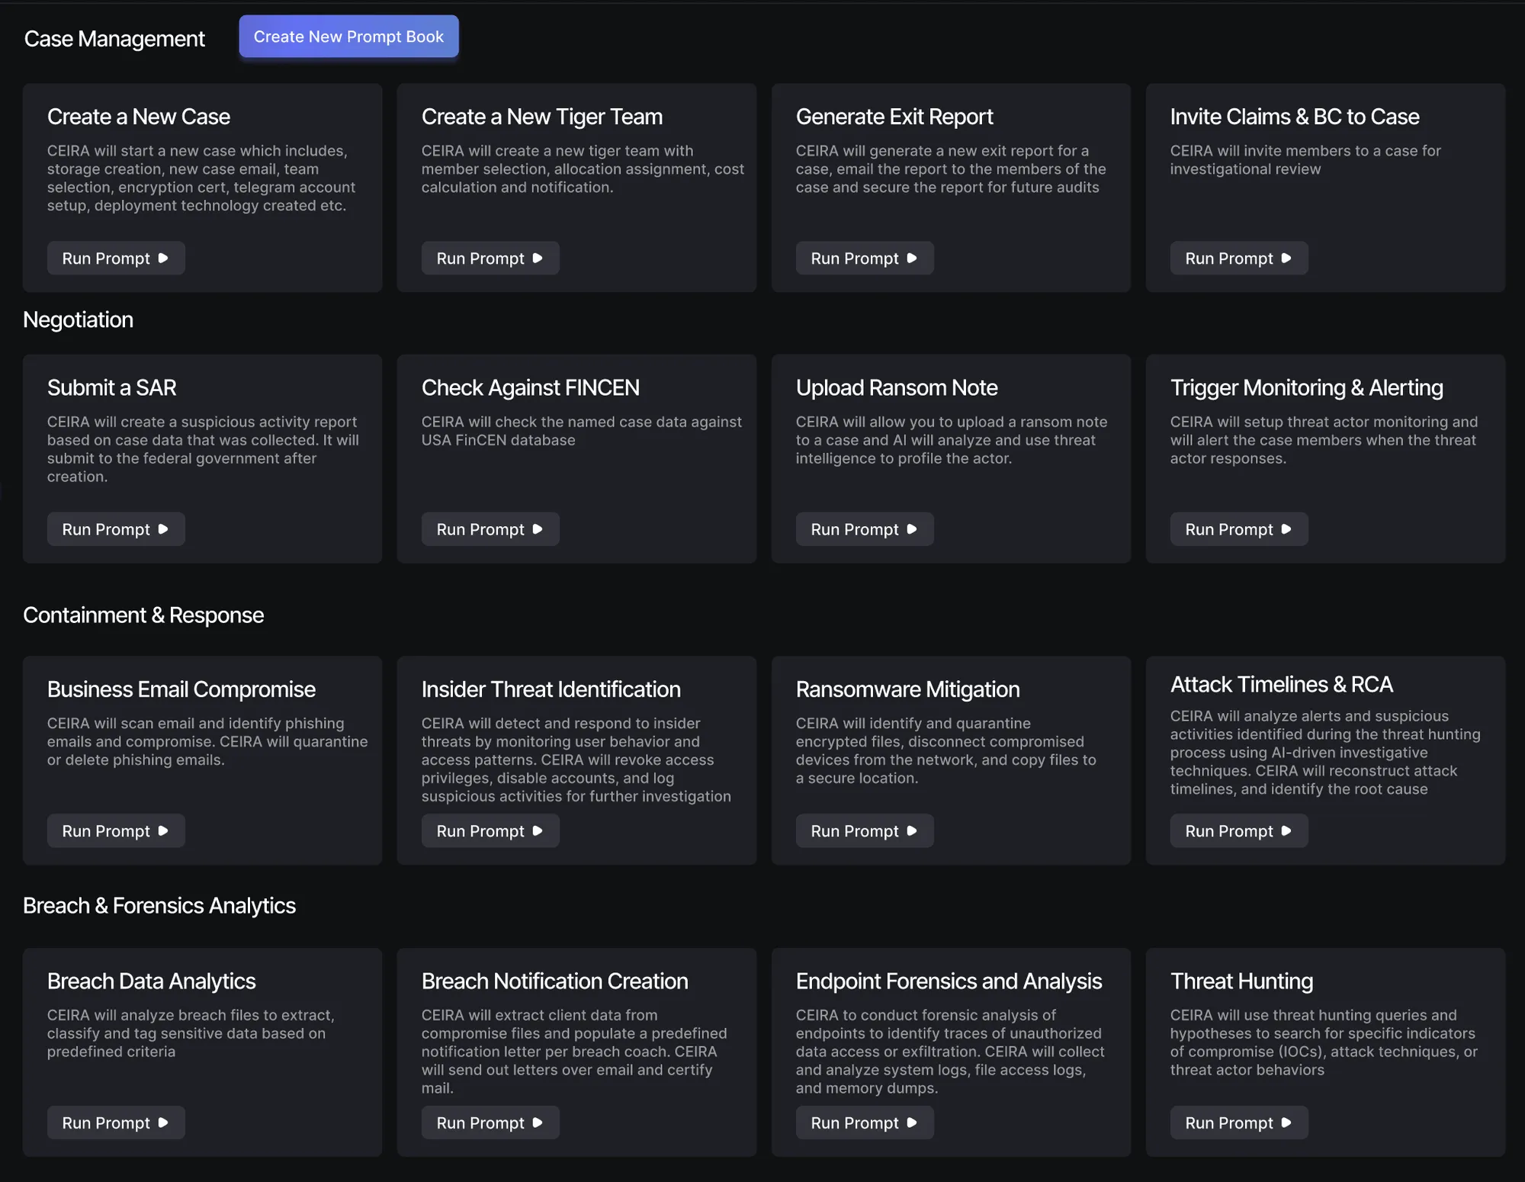Click the Ransomware Mitigation card title

pyautogui.click(x=907, y=689)
